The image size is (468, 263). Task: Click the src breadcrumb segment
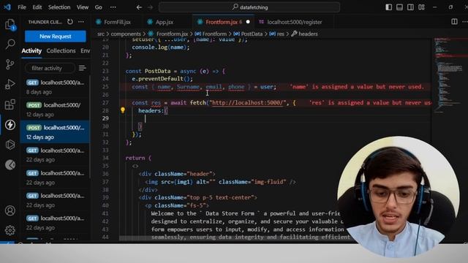click(101, 34)
